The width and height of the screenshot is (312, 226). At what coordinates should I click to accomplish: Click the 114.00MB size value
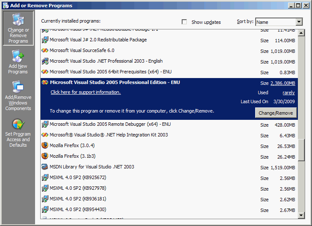pos(285,41)
